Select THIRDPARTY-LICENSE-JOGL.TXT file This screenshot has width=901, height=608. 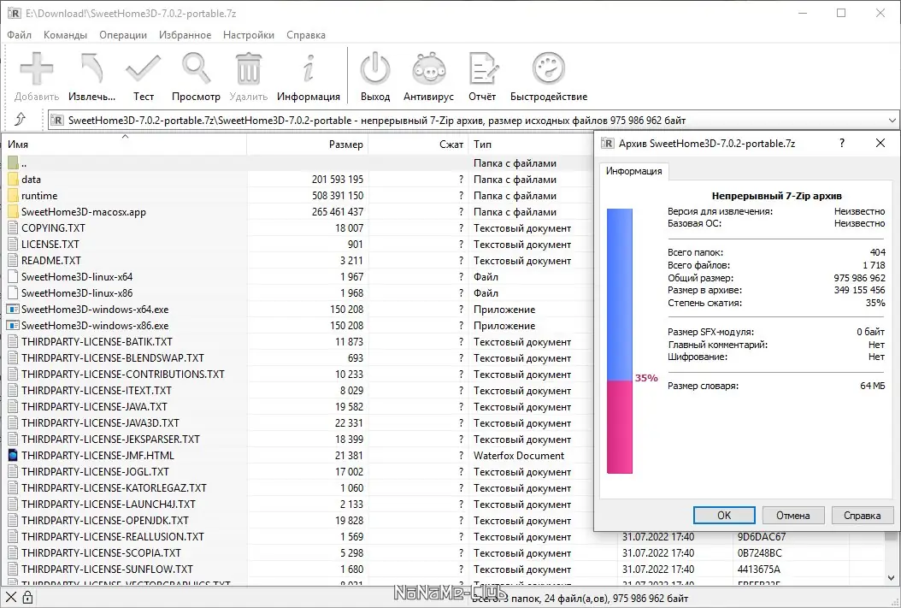[x=299, y=472]
